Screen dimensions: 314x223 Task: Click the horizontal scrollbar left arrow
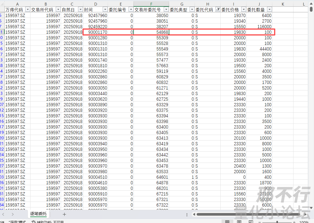click(x=194, y=214)
